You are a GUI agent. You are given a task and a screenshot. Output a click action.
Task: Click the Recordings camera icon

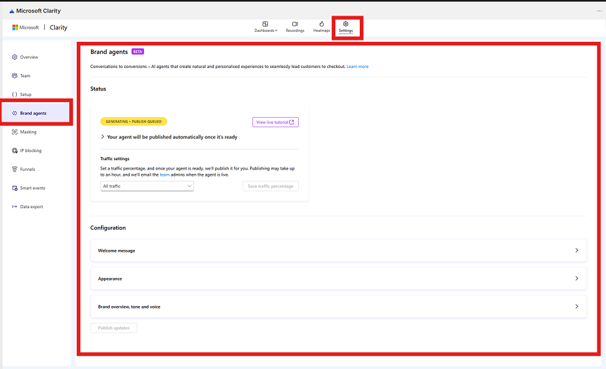pos(295,24)
